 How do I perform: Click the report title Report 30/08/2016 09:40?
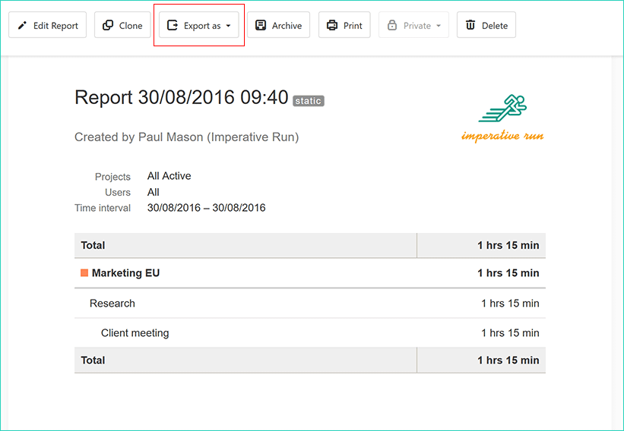182,97
